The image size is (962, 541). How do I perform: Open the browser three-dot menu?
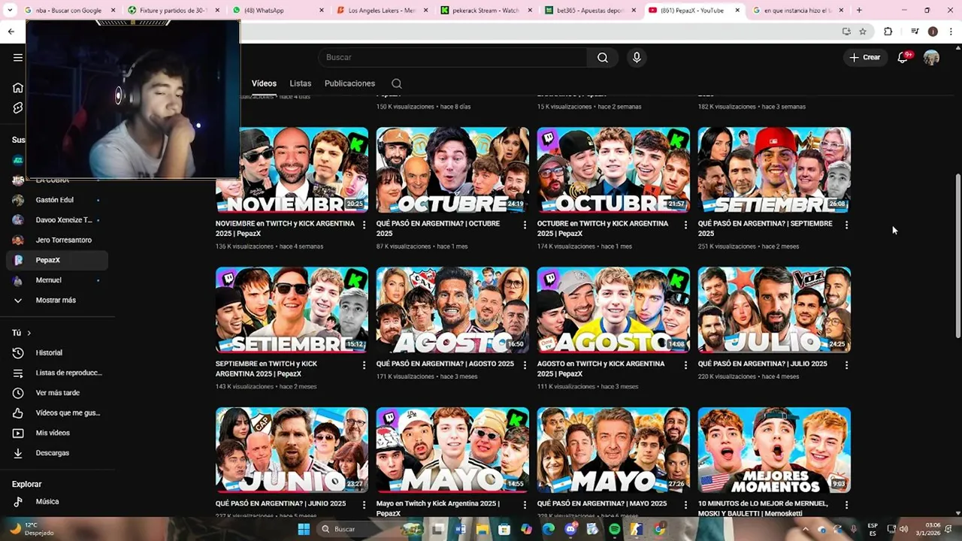pyautogui.click(x=951, y=32)
